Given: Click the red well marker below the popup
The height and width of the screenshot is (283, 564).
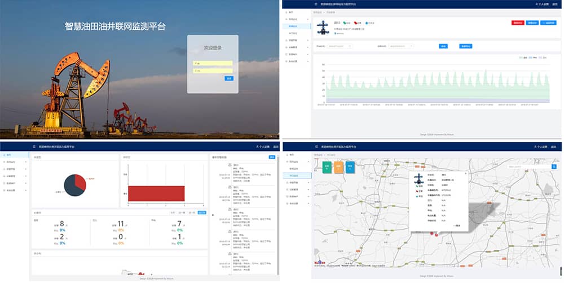Looking at the screenshot, I should [x=432, y=233].
